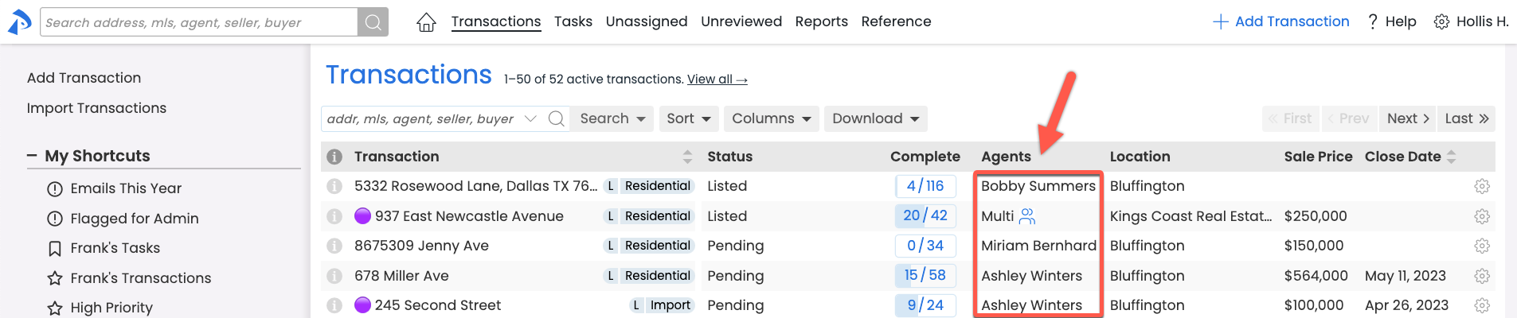Collapse the My Shortcuts section
Screen dimensions: 1517x318
[32, 156]
